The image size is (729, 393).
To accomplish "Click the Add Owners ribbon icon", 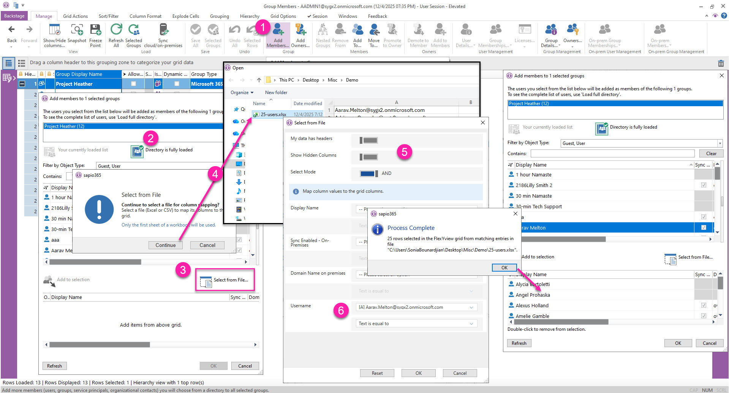I will click(x=300, y=30).
